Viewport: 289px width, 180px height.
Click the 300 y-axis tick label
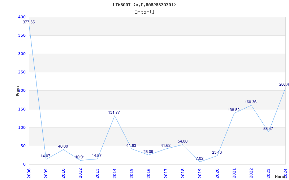click(x=22, y=54)
